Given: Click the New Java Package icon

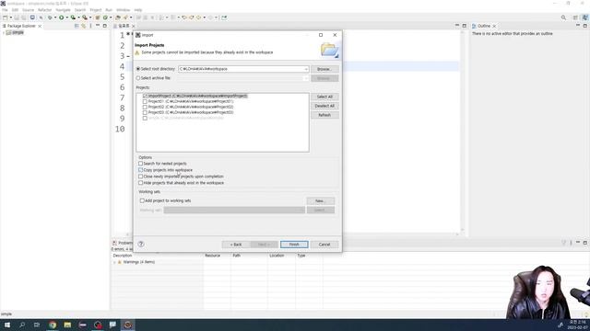Looking at the screenshot, I should click(x=98, y=17).
